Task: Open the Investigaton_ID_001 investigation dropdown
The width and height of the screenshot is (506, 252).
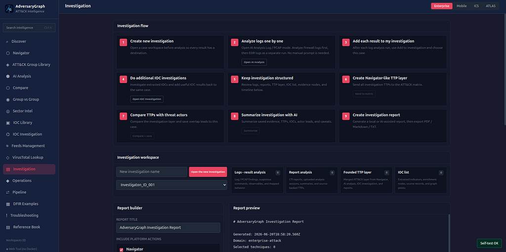Action: 171,185
